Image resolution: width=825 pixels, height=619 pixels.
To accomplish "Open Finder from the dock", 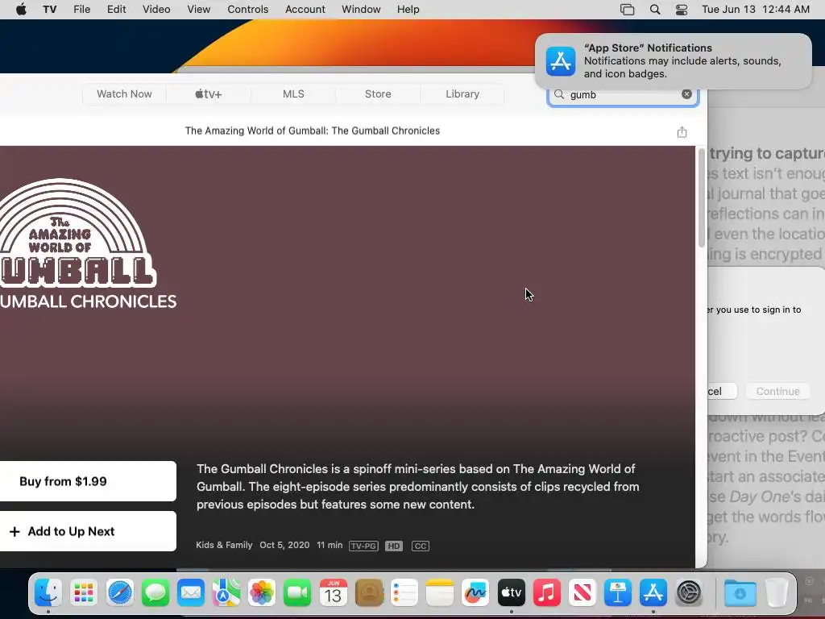I will tap(48, 592).
